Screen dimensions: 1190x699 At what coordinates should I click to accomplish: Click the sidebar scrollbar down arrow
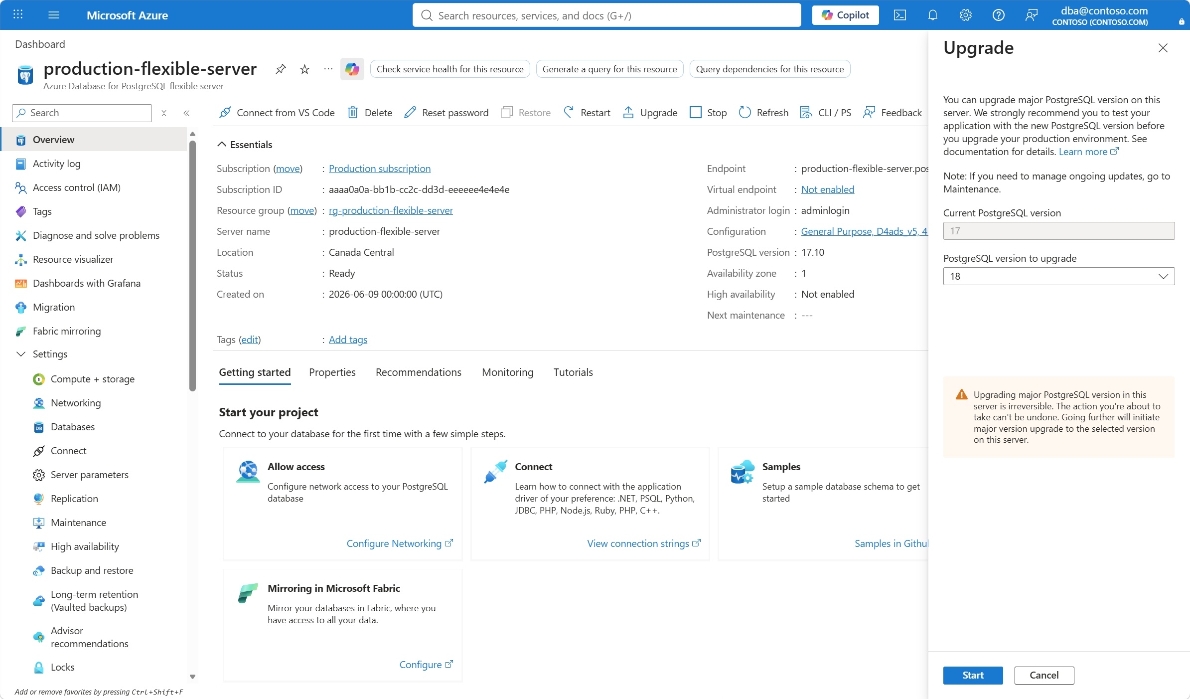tap(193, 677)
